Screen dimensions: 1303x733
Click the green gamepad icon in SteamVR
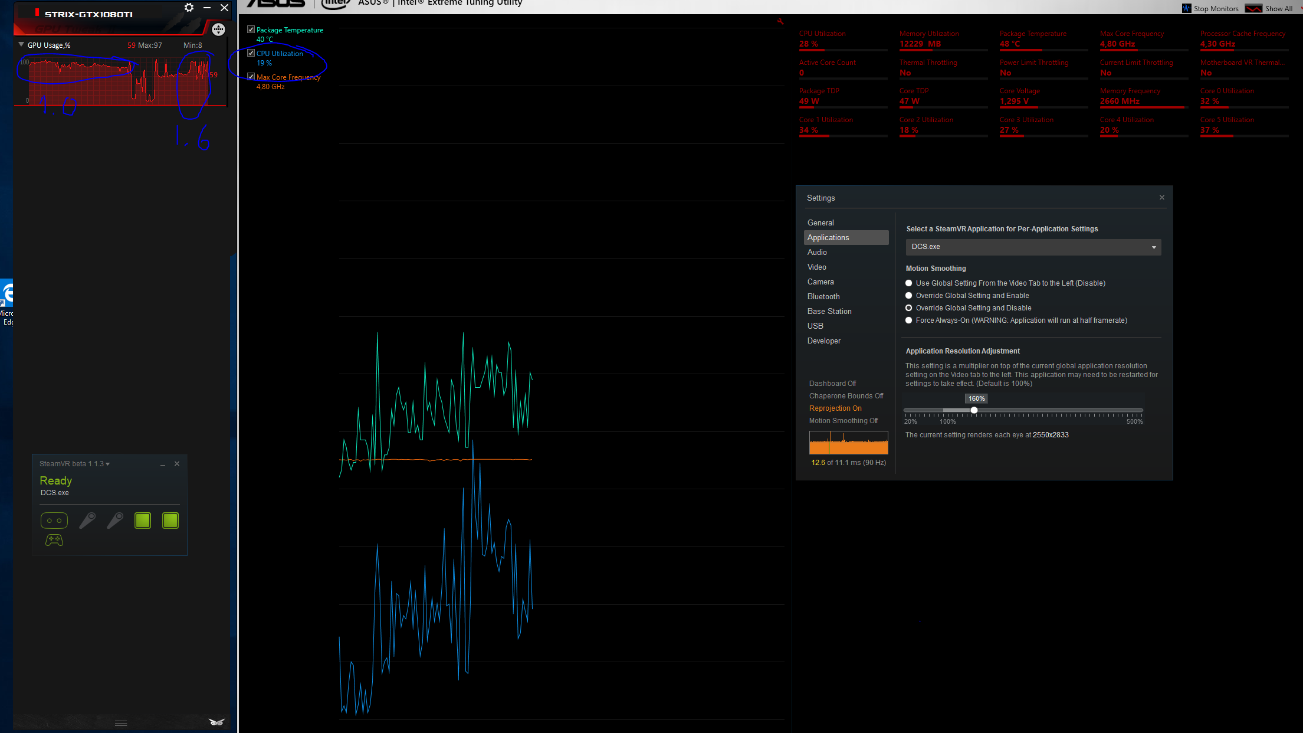click(54, 540)
